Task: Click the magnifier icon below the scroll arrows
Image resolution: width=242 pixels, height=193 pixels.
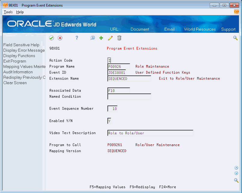Action: 236,180
